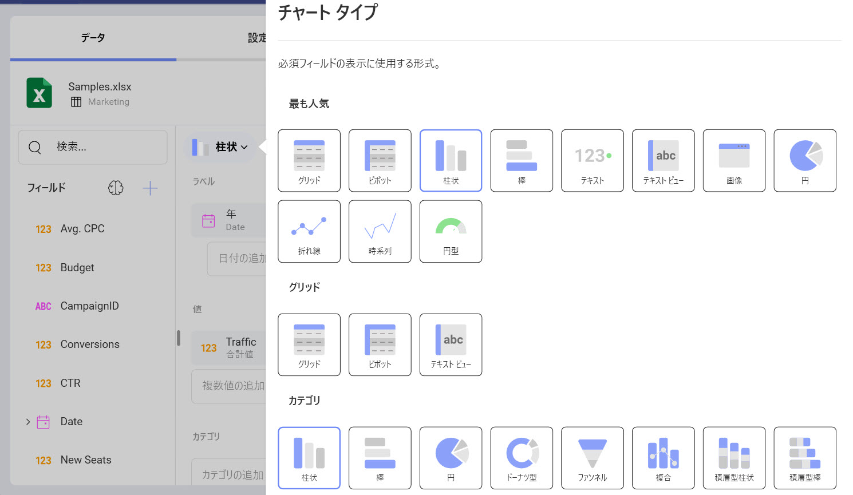Pick the Stacked Column (積層型柱状) chart
Screen dimensions: 853x495
click(x=734, y=457)
